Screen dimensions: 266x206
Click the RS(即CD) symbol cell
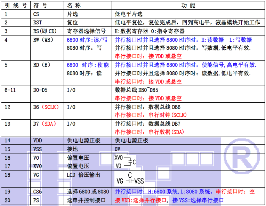pyautogui.click(x=45, y=31)
